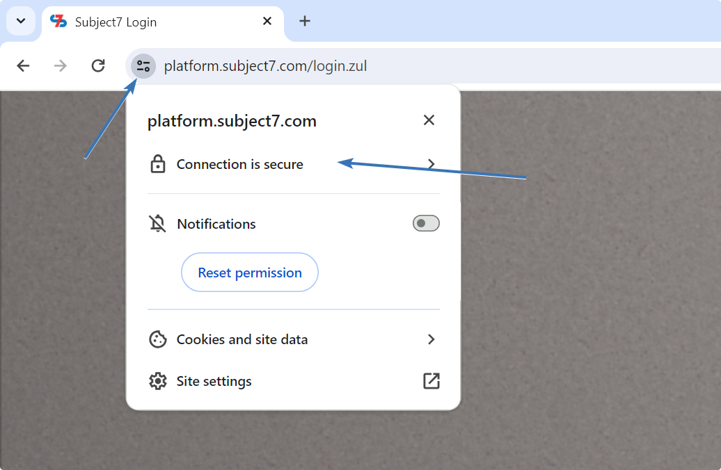Viewport: 721px width, 470px height.
Task: Reload the current page
Action: 98,66
